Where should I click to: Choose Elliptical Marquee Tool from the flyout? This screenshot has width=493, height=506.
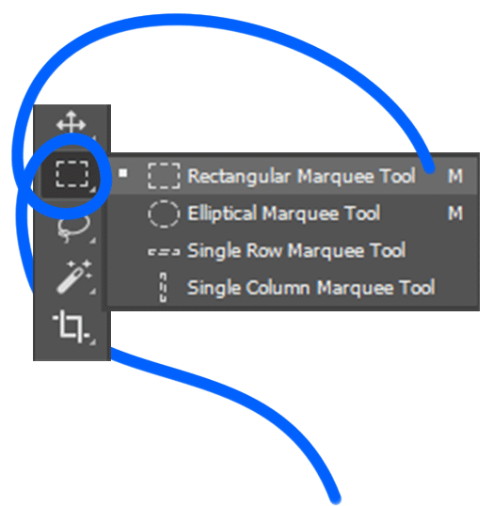coord(294,213)
